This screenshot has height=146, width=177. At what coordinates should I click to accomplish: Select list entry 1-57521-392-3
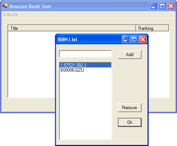click(x=86, y=65)
